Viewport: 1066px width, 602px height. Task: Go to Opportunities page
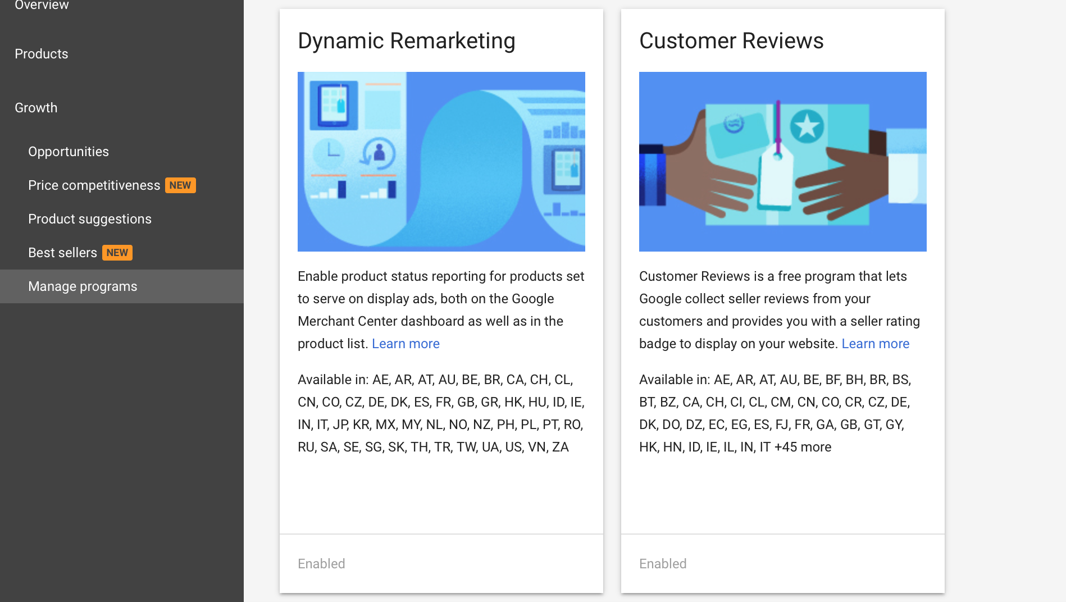click(x=69, y=152)
